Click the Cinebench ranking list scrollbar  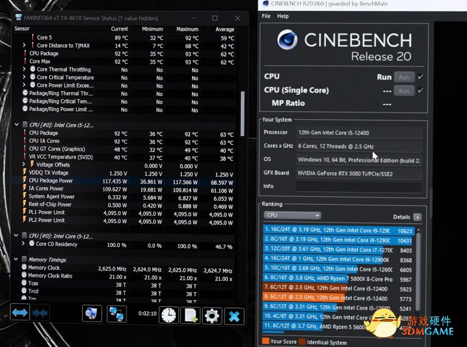point(418,272)
